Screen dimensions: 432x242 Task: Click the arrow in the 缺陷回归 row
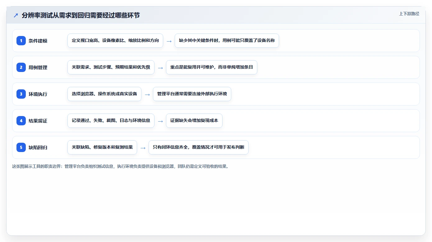coord(143,148)
